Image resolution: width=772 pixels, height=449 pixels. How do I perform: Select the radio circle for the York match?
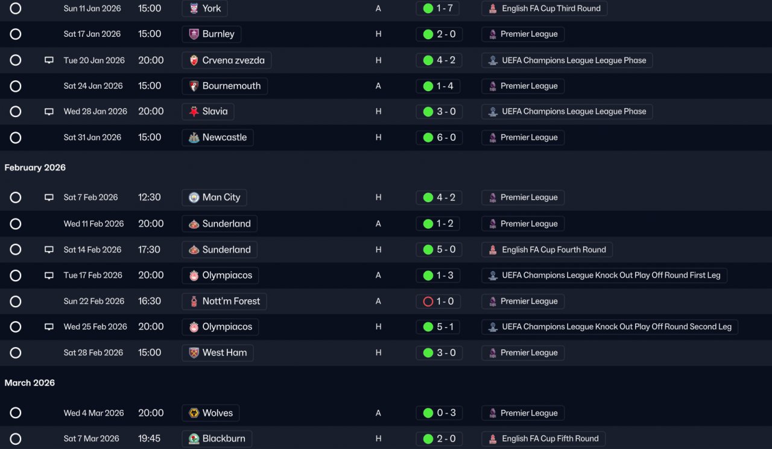tap(16, 8)
